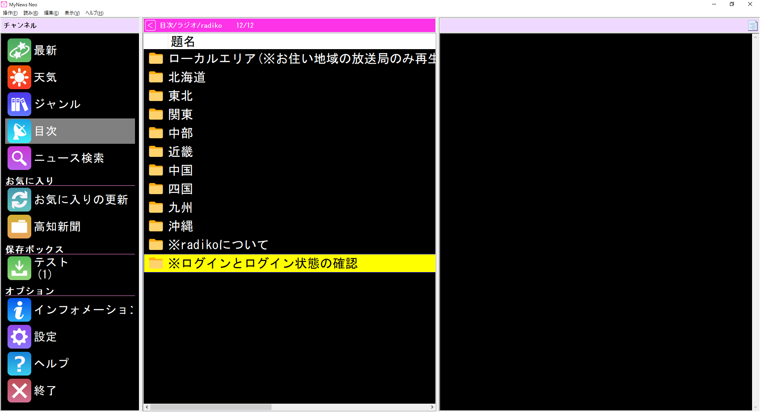Screen dimensions: 760x412
Task: Click the お気に入りの更新 refresh icon
Action: (19, 200)
